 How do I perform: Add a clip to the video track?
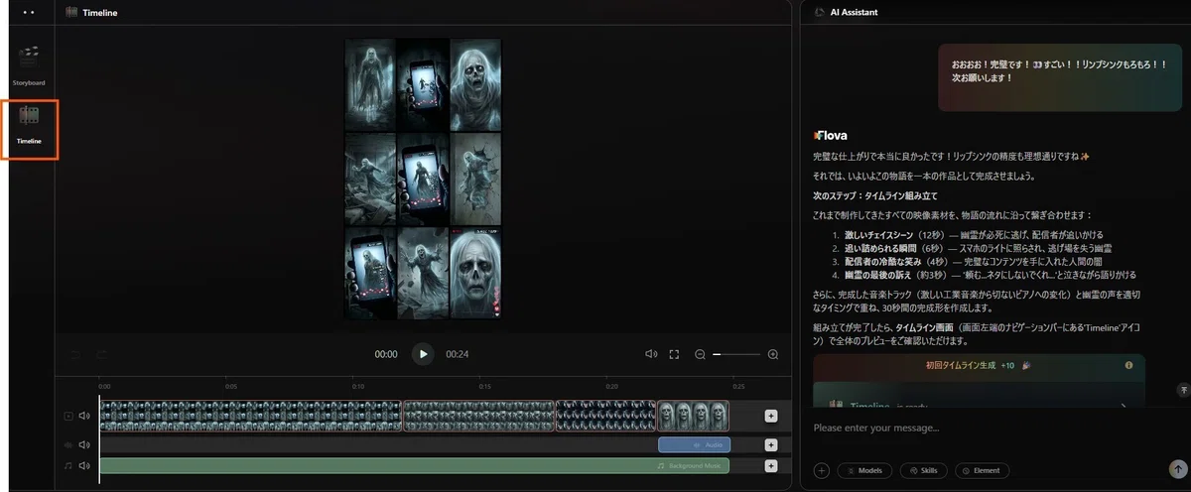click(x=771, y=417)
